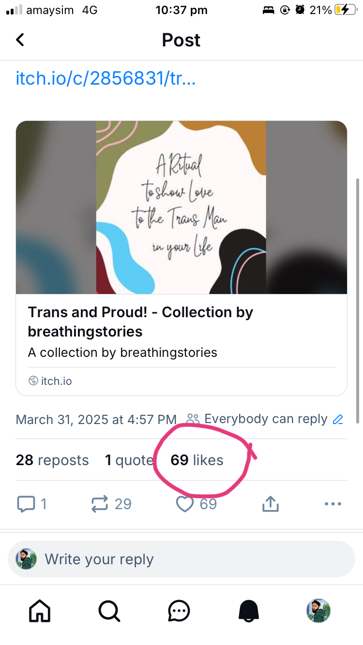Open the Search tab
The width and height of the screenshot is (363, 645).
coord(109,611)
